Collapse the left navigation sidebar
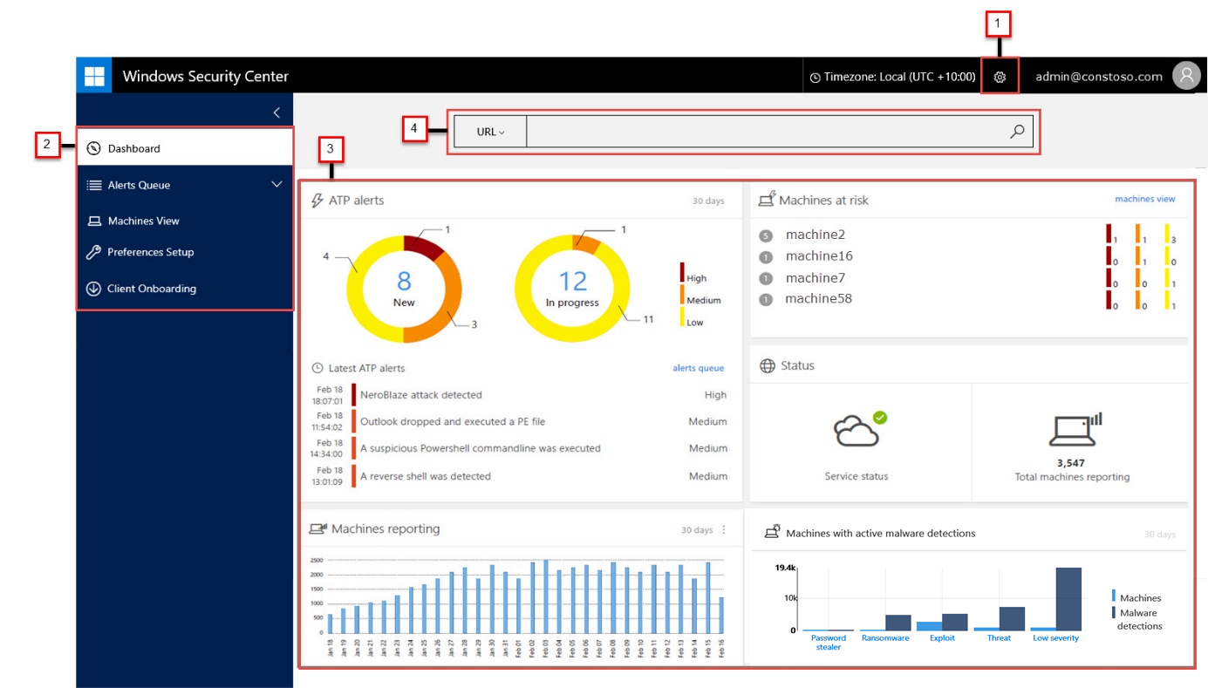This screenshot has width=1208, height=688. (276, 112)
